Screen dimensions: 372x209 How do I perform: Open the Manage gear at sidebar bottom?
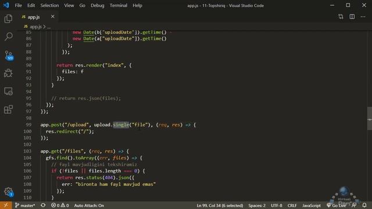9,192
